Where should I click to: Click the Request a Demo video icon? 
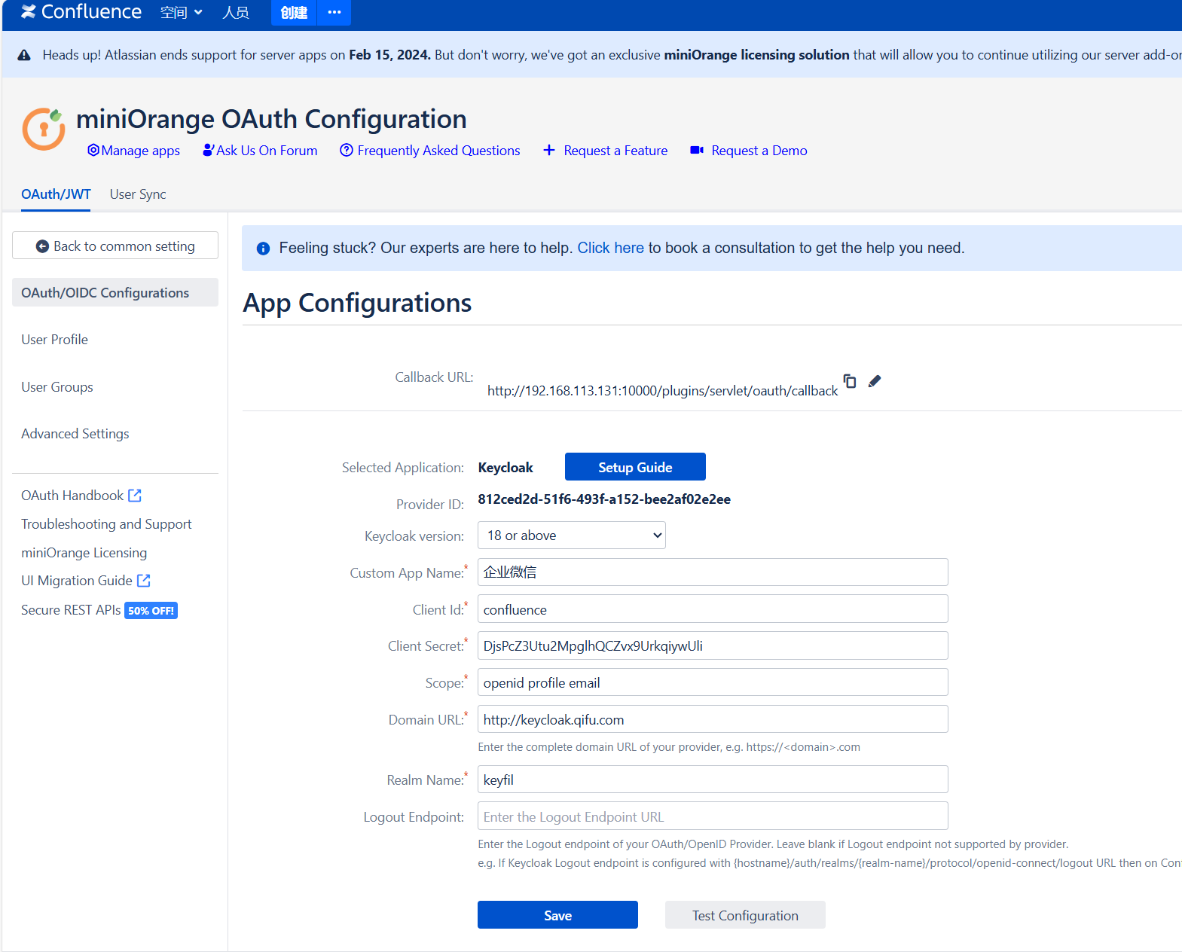pyautogui.click(x=697, y=150)
